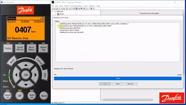The image size is (186, 105).
Task: Open the Help menu
Action: coord(98,6)
